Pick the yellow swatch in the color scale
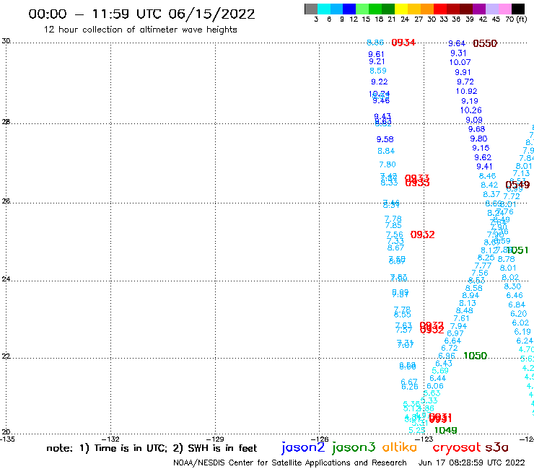Viewport: 534px width, 469px height. tap(401, 9)
